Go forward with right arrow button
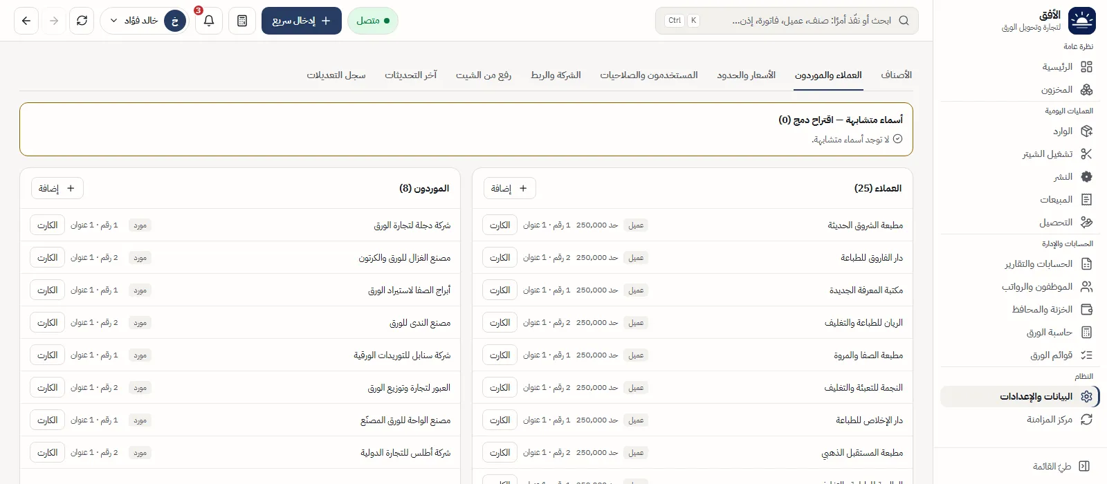This screenshot has height=484, width=1107. [x=54, y=21]
